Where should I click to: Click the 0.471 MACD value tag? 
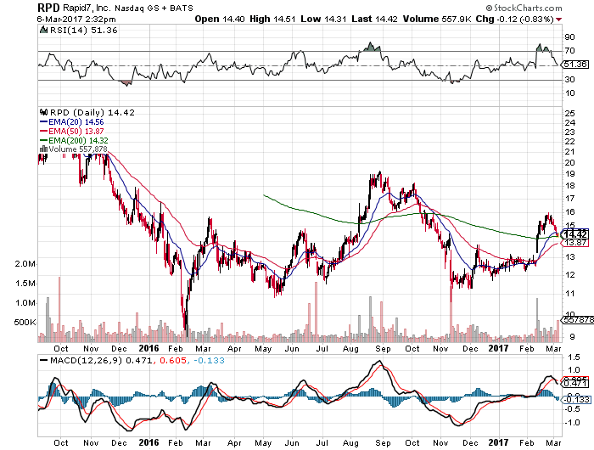575,384
